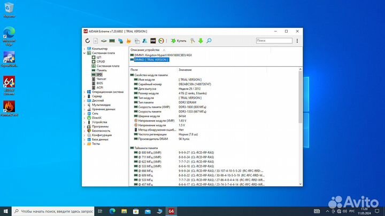Select ЦП in the tree
This screenshot has height=216, width=385.
click(x=99, y=57)
